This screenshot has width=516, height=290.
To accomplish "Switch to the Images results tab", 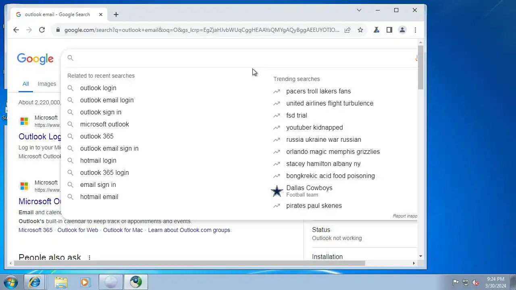I will pyautogui.click(x=47, y=84).
